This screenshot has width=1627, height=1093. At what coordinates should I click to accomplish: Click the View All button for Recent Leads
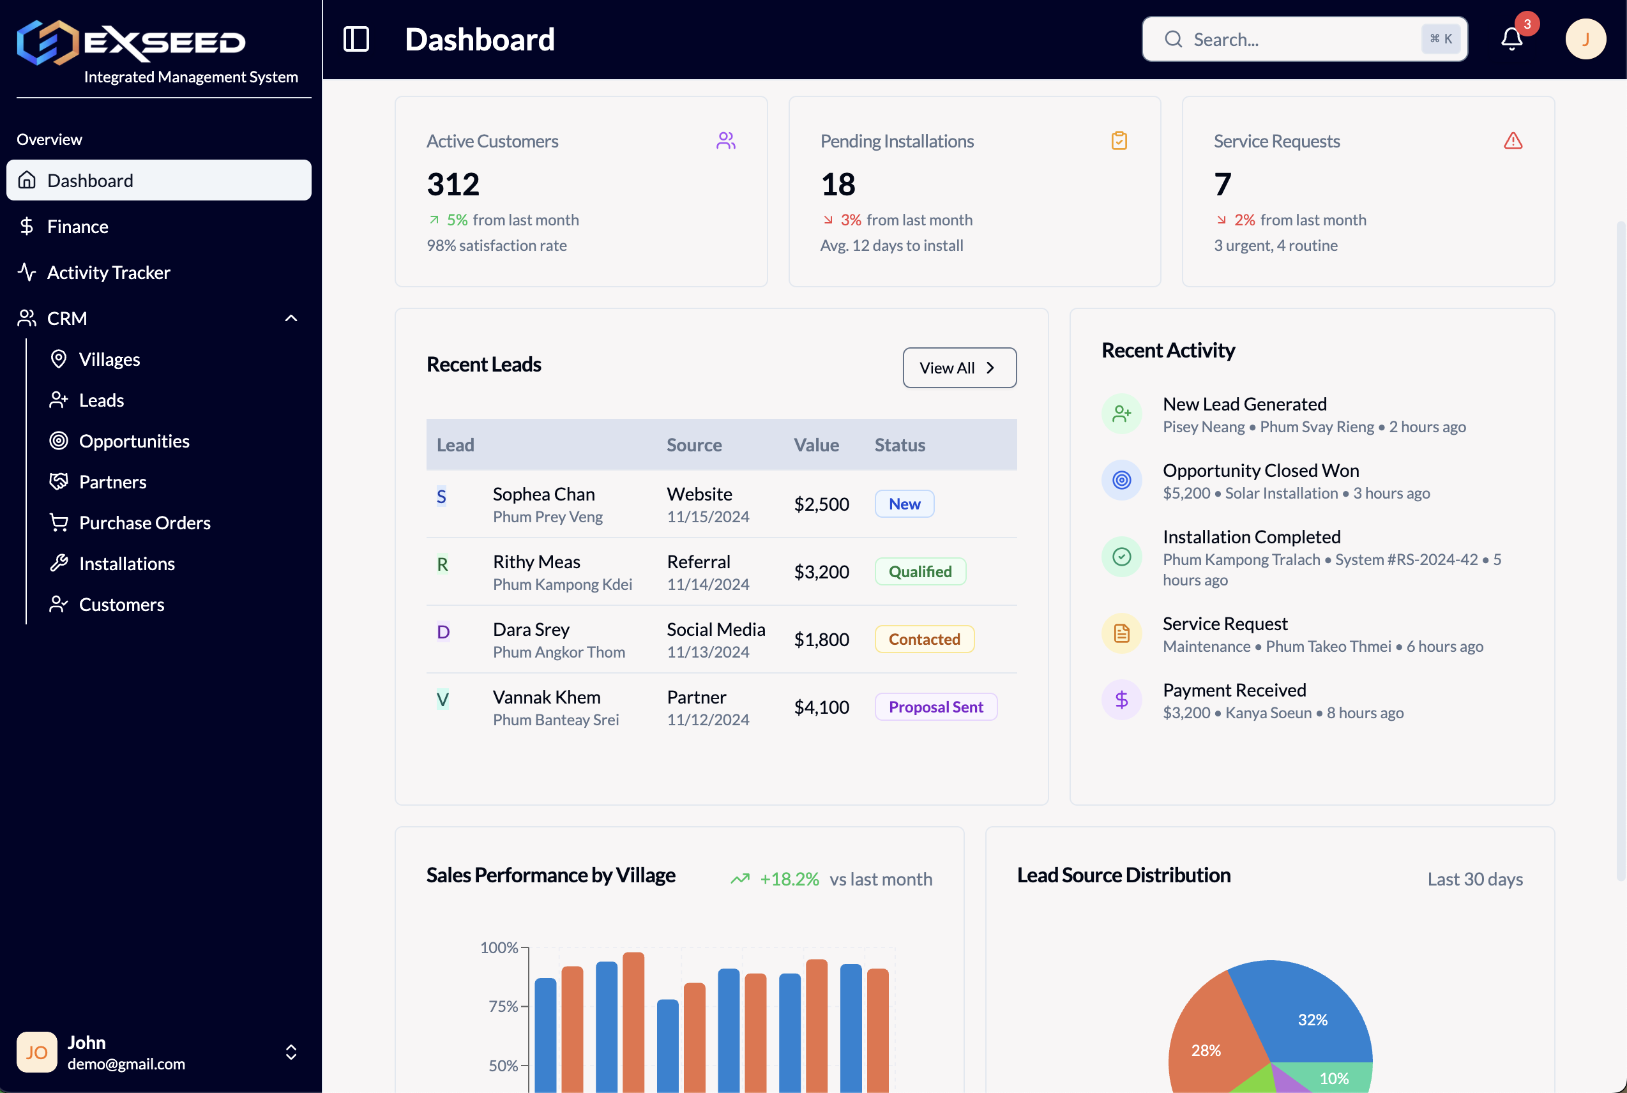point(959,367)
